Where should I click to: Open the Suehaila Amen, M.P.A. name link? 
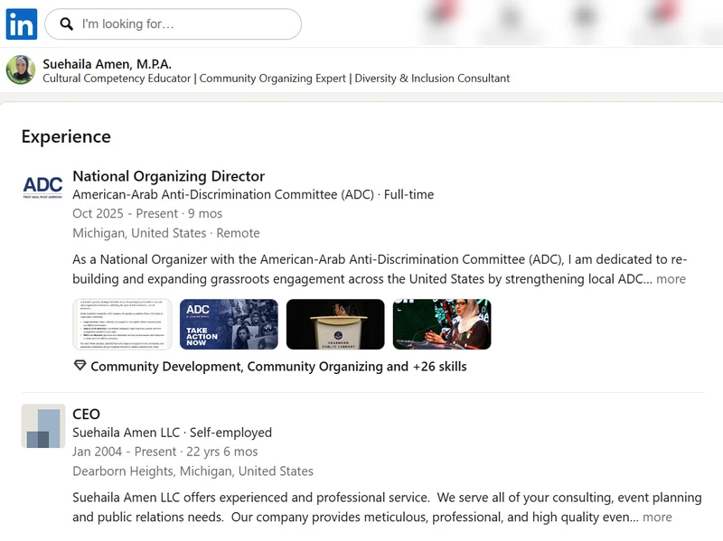tap(107, 63)
